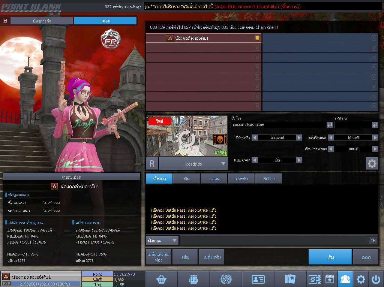Open the inventory backpack icon
The width and height of the screenshot is (384, 287).
coord(193,279)
